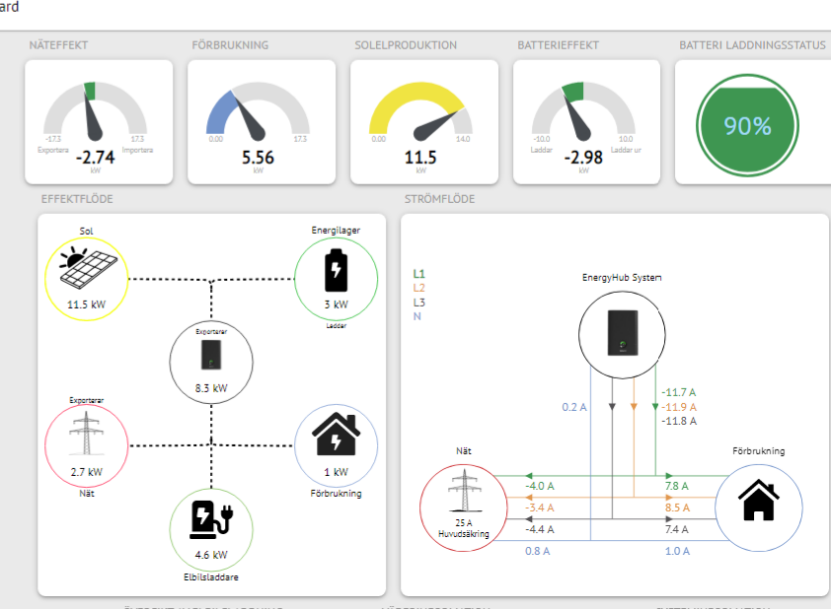Screen dimensions: 831x609
Task: Select the Nät power pylon in Effektflöde
Action: pos(87,434)
